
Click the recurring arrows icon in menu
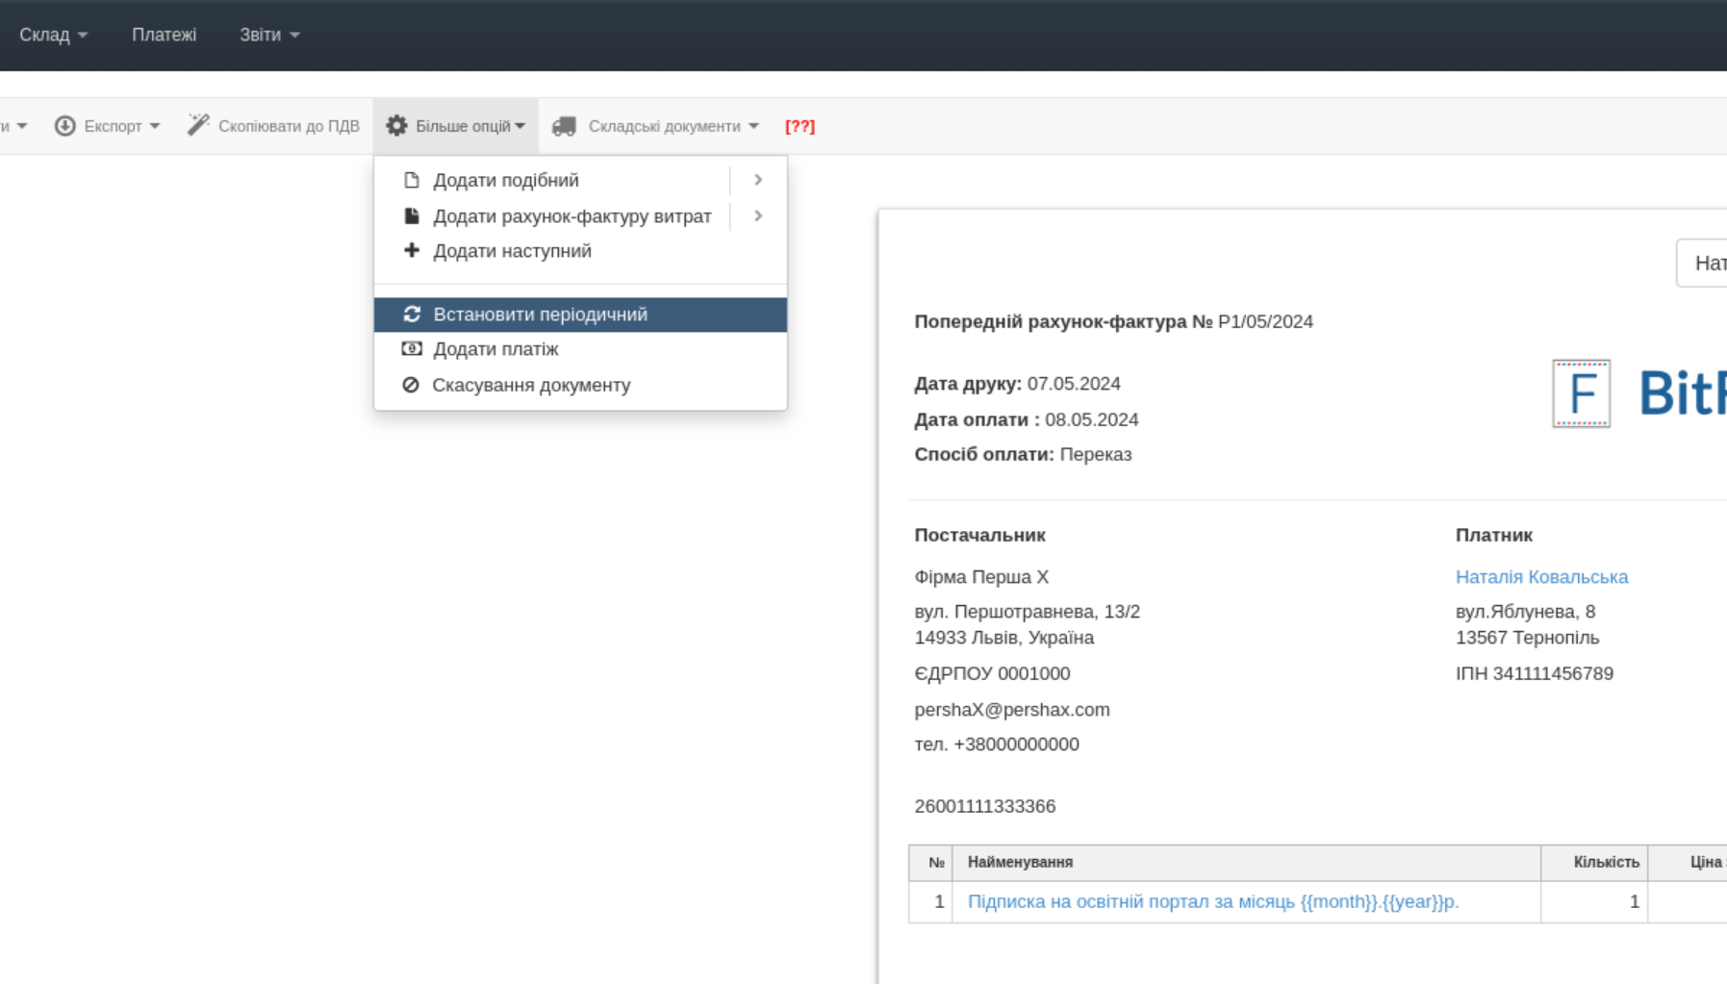[412, 315]
